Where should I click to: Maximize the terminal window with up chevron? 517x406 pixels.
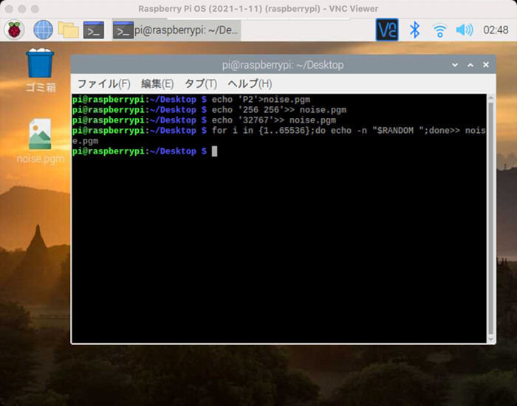tap(470, 65)
